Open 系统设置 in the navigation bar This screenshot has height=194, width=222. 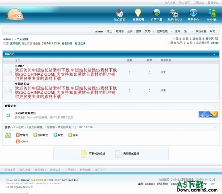[x=201, y=31]
